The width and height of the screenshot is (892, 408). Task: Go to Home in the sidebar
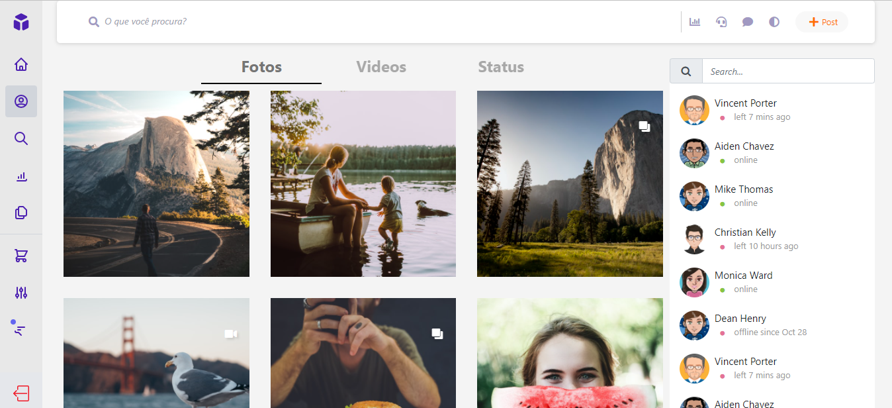21,64
